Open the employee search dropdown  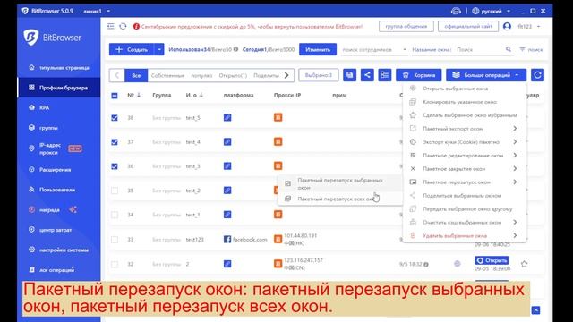(x=373, y=49)
